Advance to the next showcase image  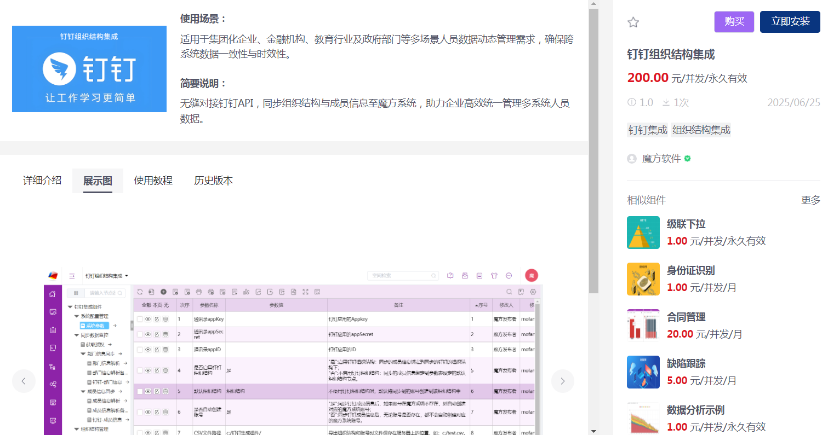pos(563,381)
